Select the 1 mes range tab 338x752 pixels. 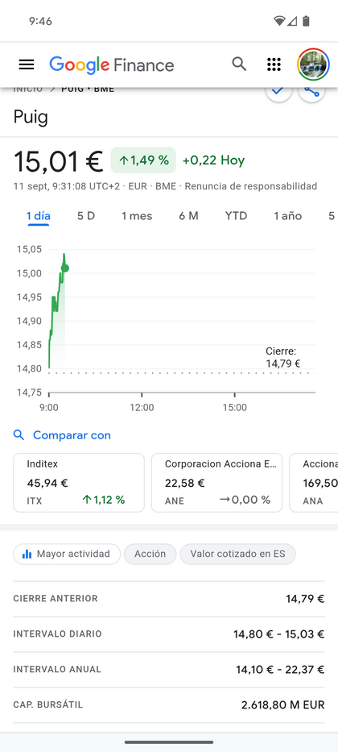(x=137, y=216)
